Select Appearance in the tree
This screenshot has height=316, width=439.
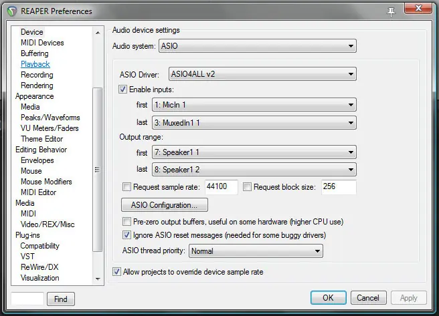coord(34,96)
